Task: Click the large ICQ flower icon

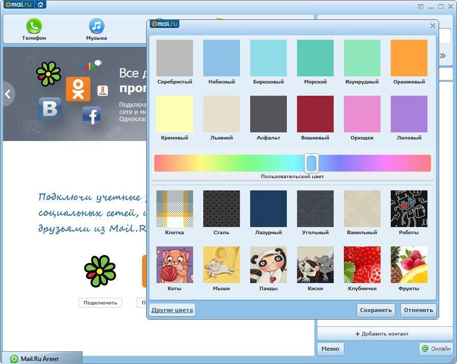Action: coord(100,271)
